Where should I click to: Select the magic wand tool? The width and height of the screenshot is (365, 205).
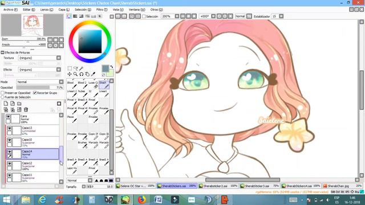click(81, 68)
